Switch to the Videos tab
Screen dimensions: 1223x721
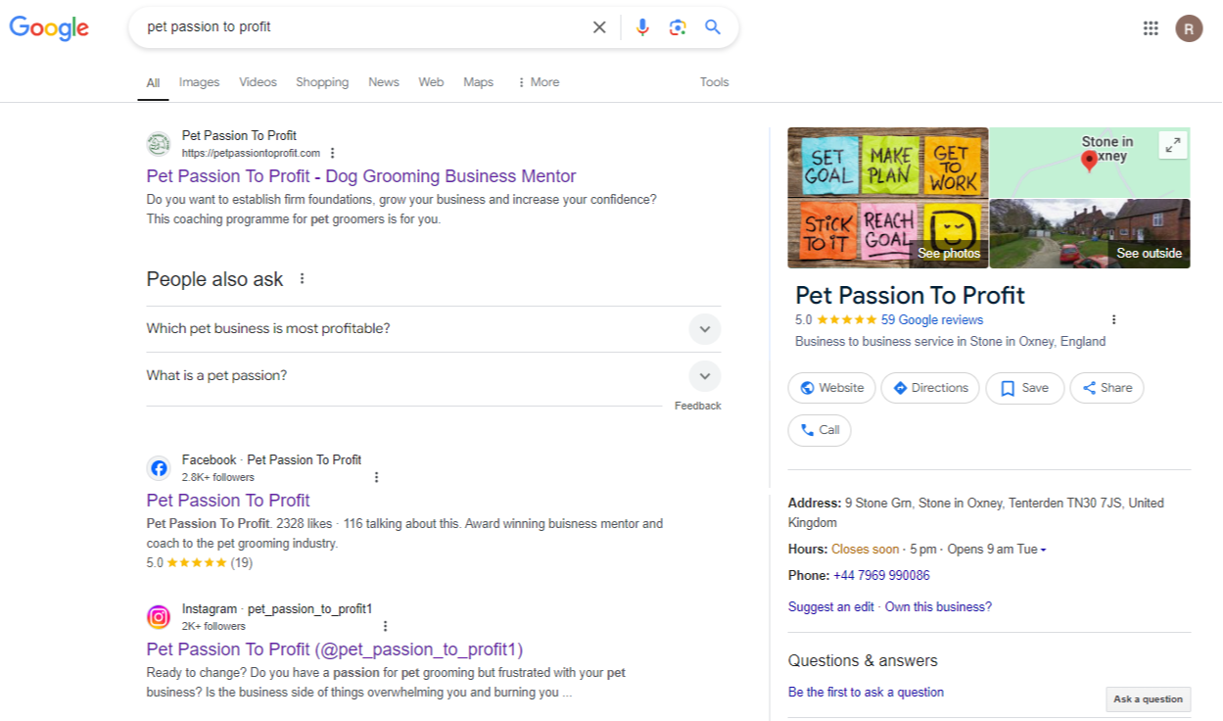[259, 82]
